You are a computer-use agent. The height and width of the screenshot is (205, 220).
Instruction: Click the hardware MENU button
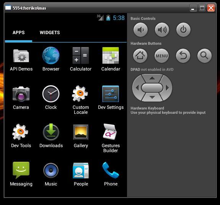161,56
